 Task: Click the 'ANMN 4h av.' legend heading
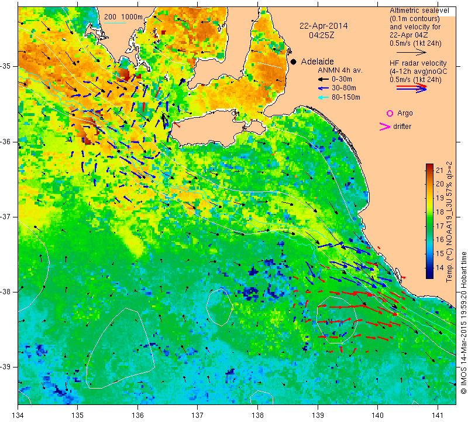point(340,70)
